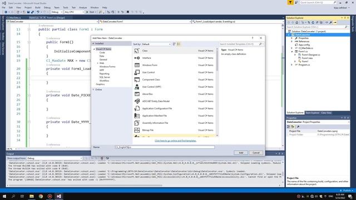Select SQL Server category in dialog tree
Image resolution: width=356 pixels, height=200 pixels.
(105, 77)
